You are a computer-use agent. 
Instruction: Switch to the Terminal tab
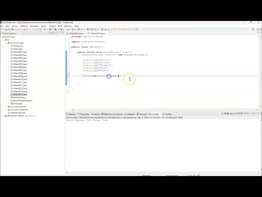142,114
